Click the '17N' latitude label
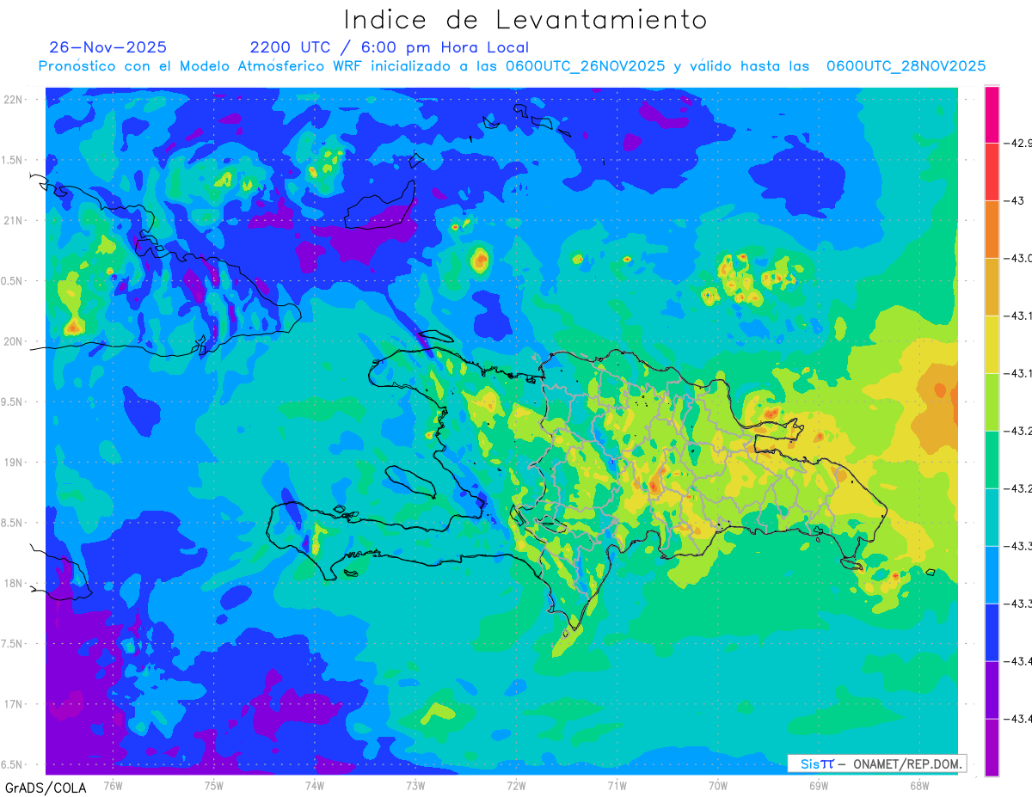The height and width of the screenshot is (797, 1032). tap(15, 704)
